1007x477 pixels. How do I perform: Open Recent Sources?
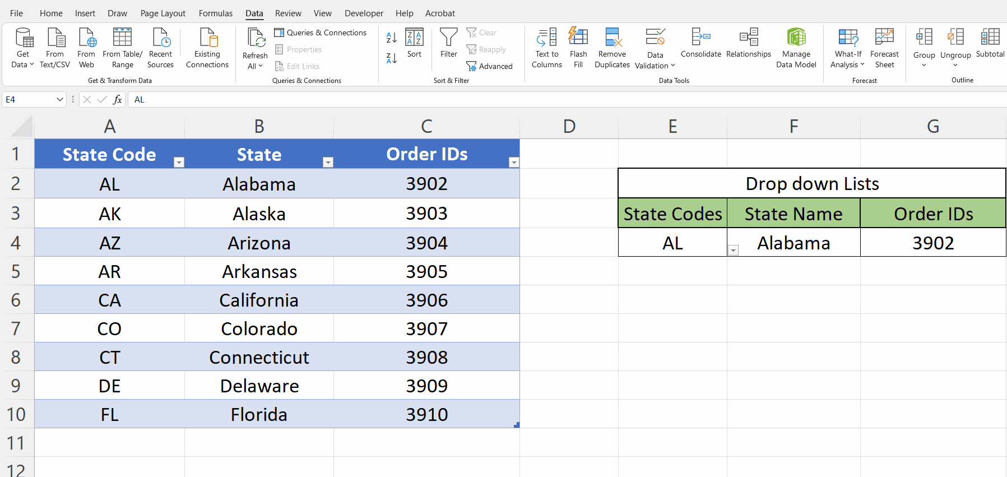[x=160, y=48]
